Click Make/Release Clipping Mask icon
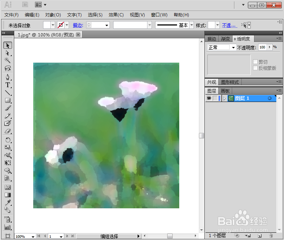Screen dimensions: 284x240 [x=237, y=236]
